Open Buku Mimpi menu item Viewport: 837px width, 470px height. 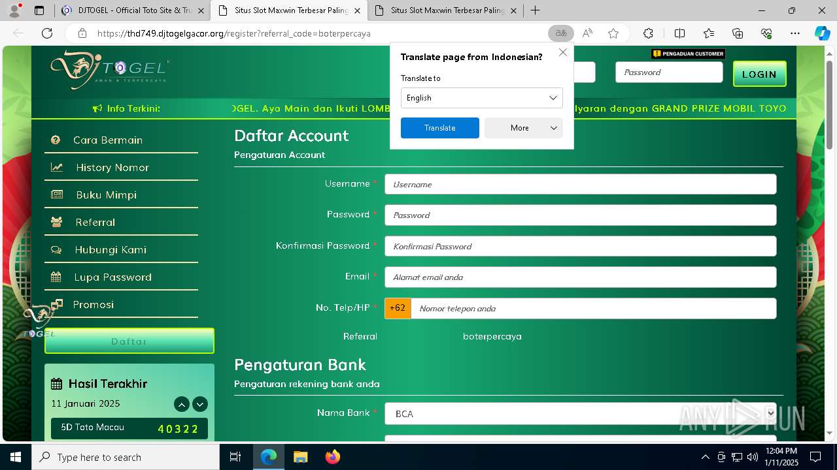[x=121, y=195]
